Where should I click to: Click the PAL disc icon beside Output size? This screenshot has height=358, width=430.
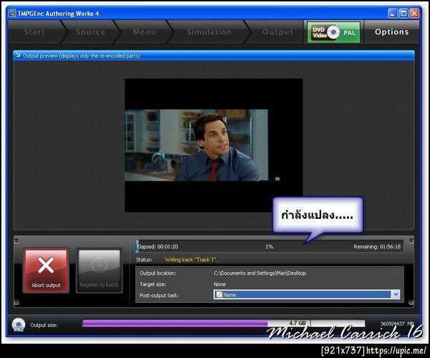point(19,325)
